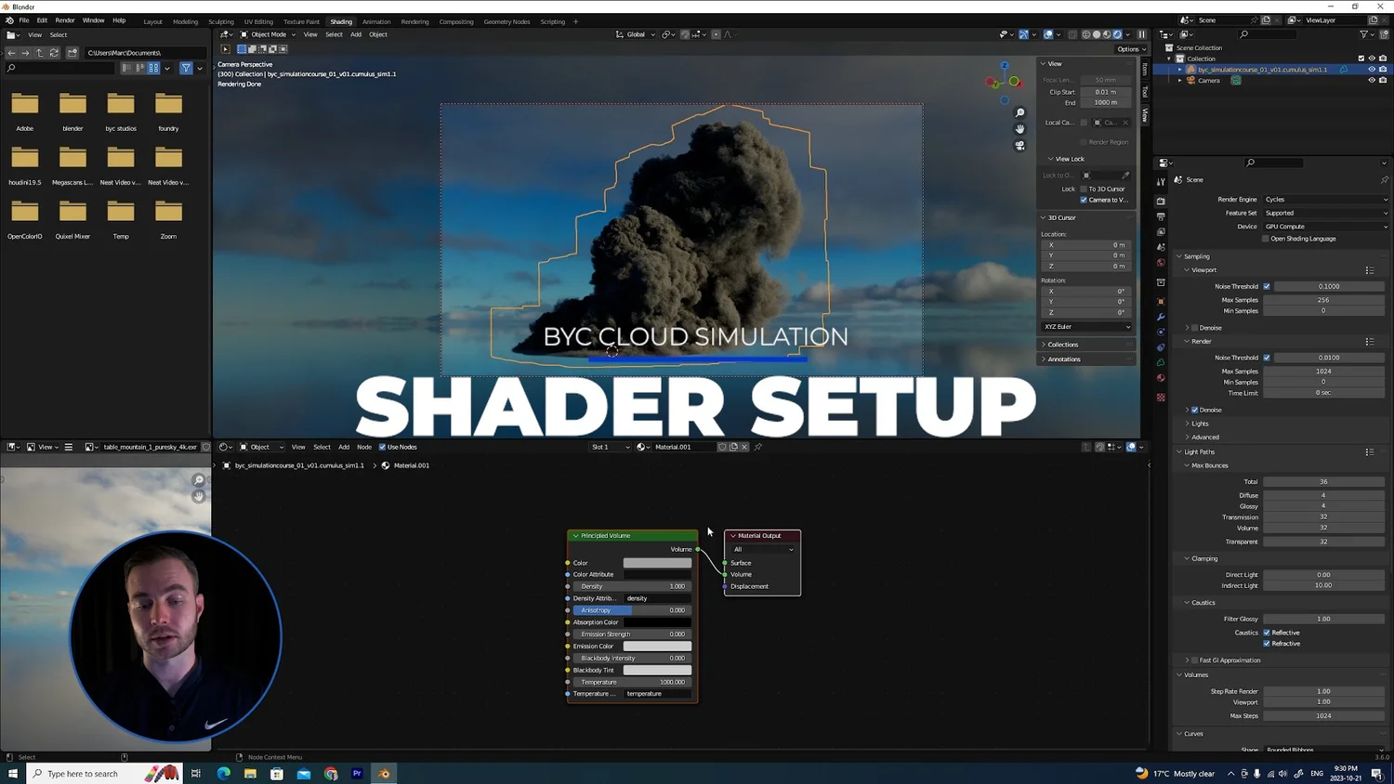This screenshot has height=784, width=1394.
Task: Disable the viewport Noise Threshold checkbox
Action: pyautogui.click(x=1266, y=286)
